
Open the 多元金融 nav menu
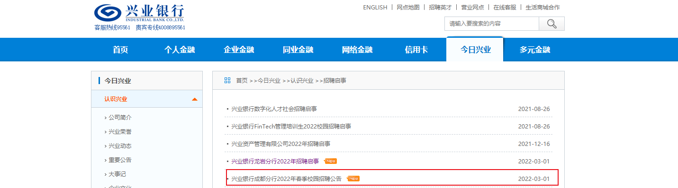(535, 50)
